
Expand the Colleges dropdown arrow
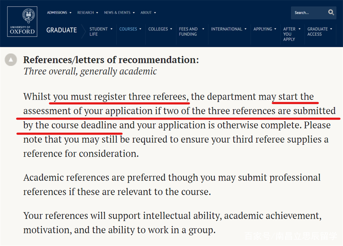(171, 29)
